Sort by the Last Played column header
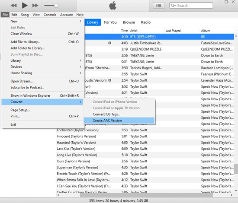The width and height of the screenshot is (238, 203). click(173, 31)
